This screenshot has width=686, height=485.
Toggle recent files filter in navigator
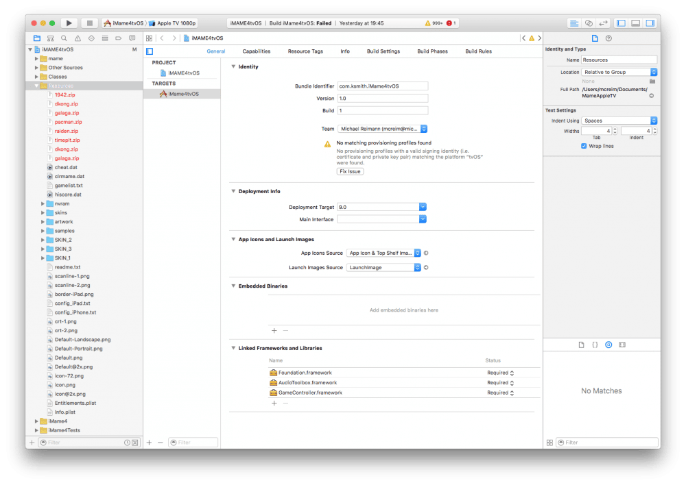click(127, 443)
